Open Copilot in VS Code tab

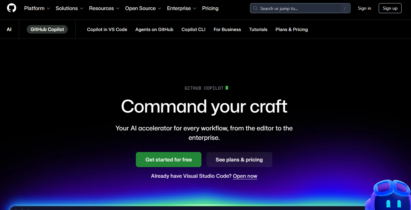click(x=107, y=29)
